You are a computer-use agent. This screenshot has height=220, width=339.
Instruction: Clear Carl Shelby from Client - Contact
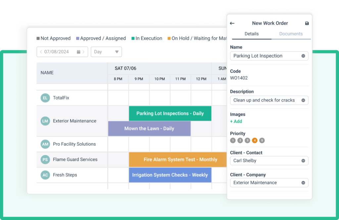pos(303,160)
